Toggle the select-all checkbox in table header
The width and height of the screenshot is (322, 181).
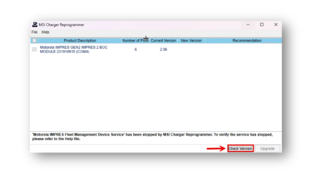point(34,41)
